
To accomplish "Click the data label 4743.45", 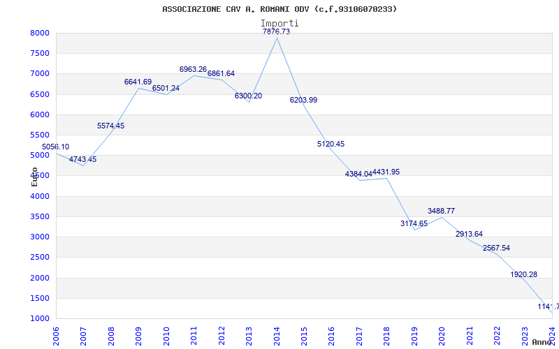I will click(82, 159).
